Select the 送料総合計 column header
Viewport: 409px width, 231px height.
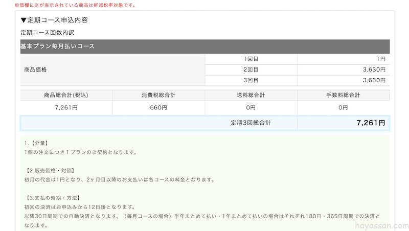(251, 96)
